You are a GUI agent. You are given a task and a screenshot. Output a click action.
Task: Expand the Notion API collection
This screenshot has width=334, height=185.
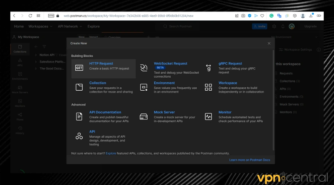(x=36, y=55)
